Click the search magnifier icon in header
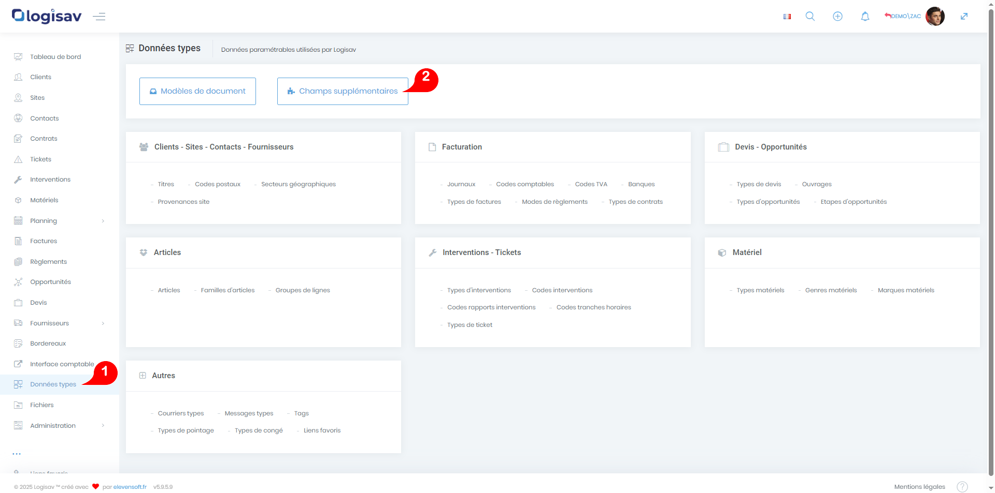 [810, 17]
